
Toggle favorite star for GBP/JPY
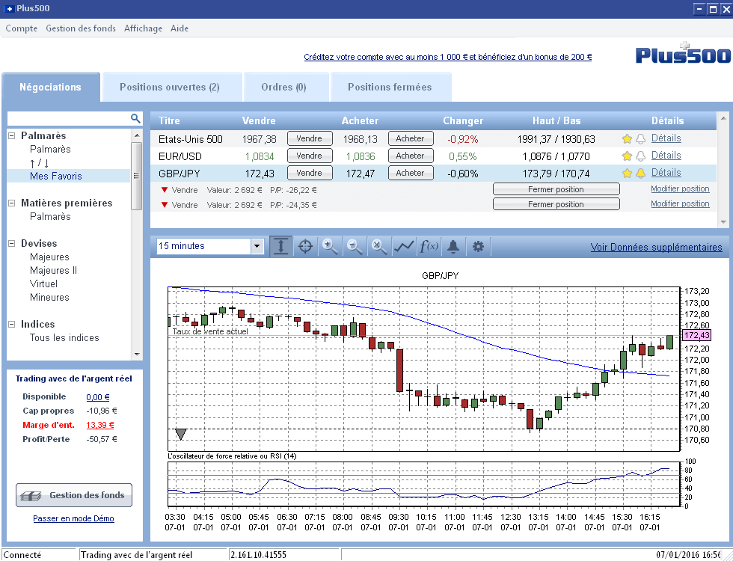627,174
